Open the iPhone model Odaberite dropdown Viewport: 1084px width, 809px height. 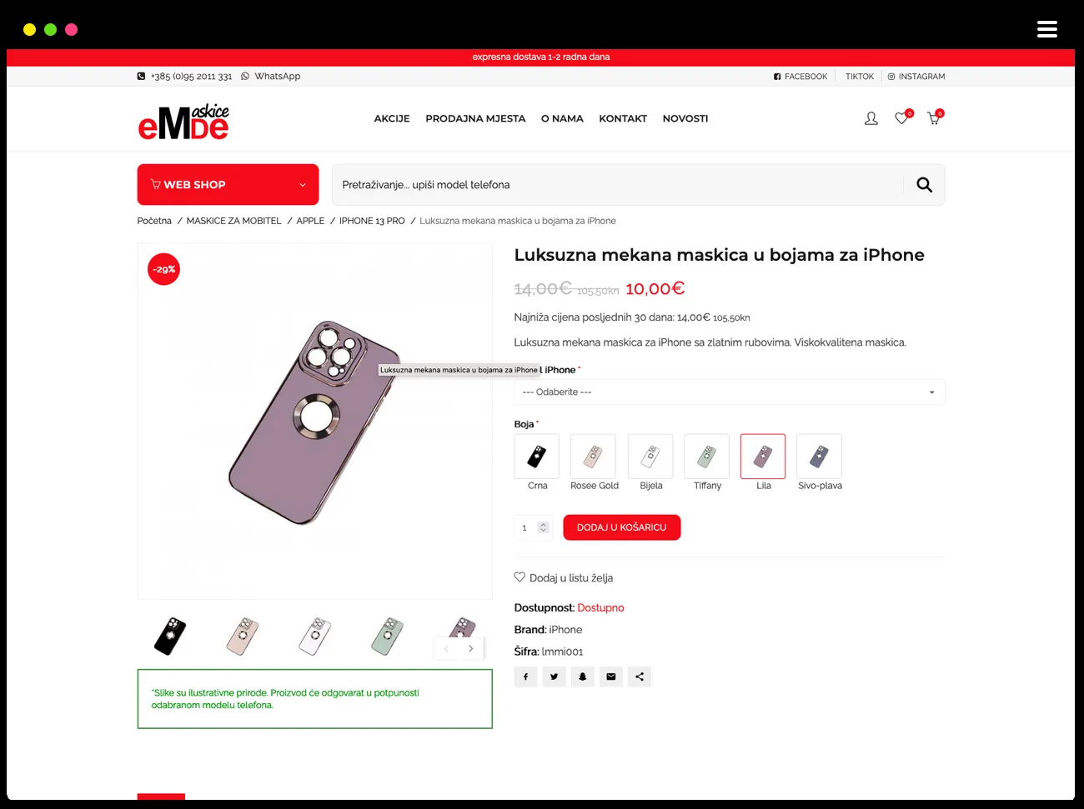point(730,392)
